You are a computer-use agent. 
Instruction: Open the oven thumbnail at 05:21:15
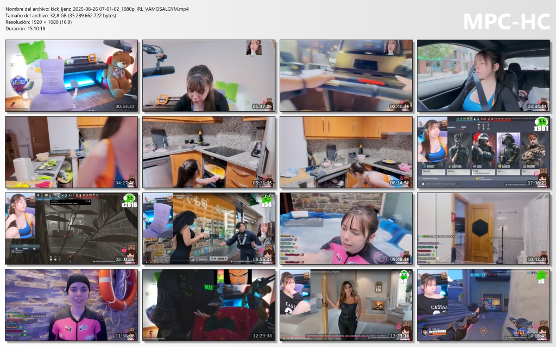(209, 152)
